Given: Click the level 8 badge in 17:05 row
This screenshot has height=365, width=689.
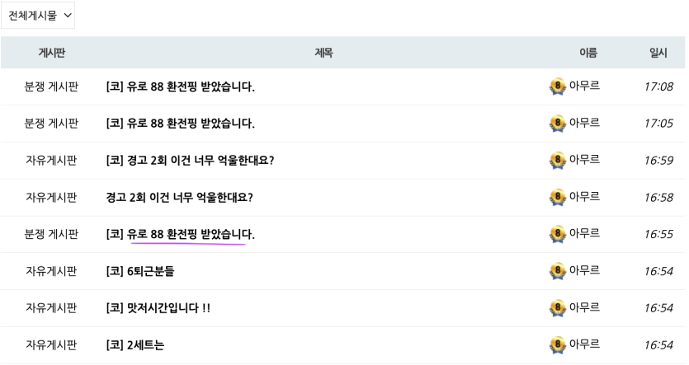Looking at the screenshot, I should point(557,124).
